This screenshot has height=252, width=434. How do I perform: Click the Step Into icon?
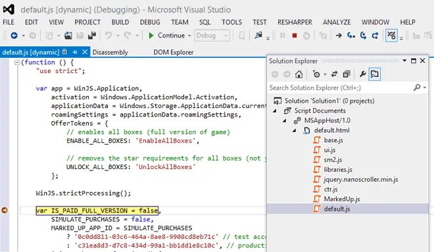point(351,36)
